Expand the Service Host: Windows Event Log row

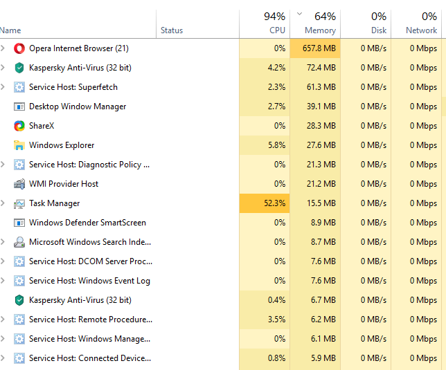(x=3, y=281)
